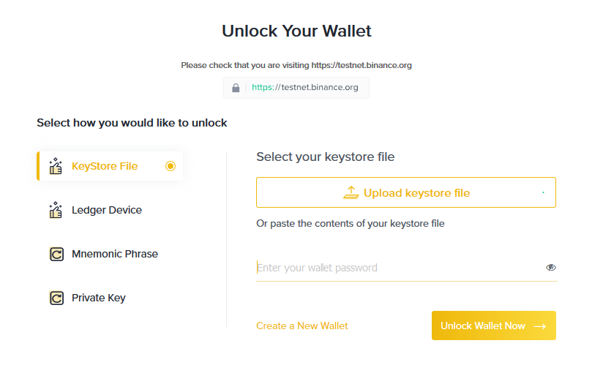
Task: Click the padlock icon beside the URL
Action: 236,88
